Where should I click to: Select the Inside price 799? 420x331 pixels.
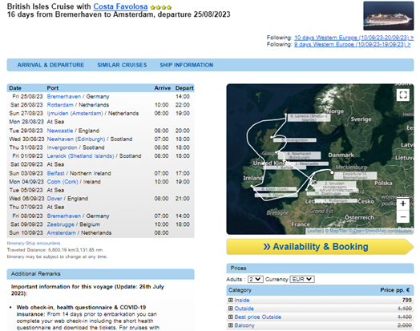pyautogui.click(x=406, y=301)
